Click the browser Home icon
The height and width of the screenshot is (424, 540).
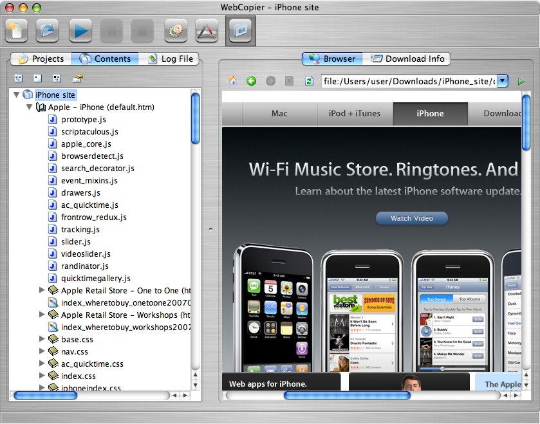232,81
